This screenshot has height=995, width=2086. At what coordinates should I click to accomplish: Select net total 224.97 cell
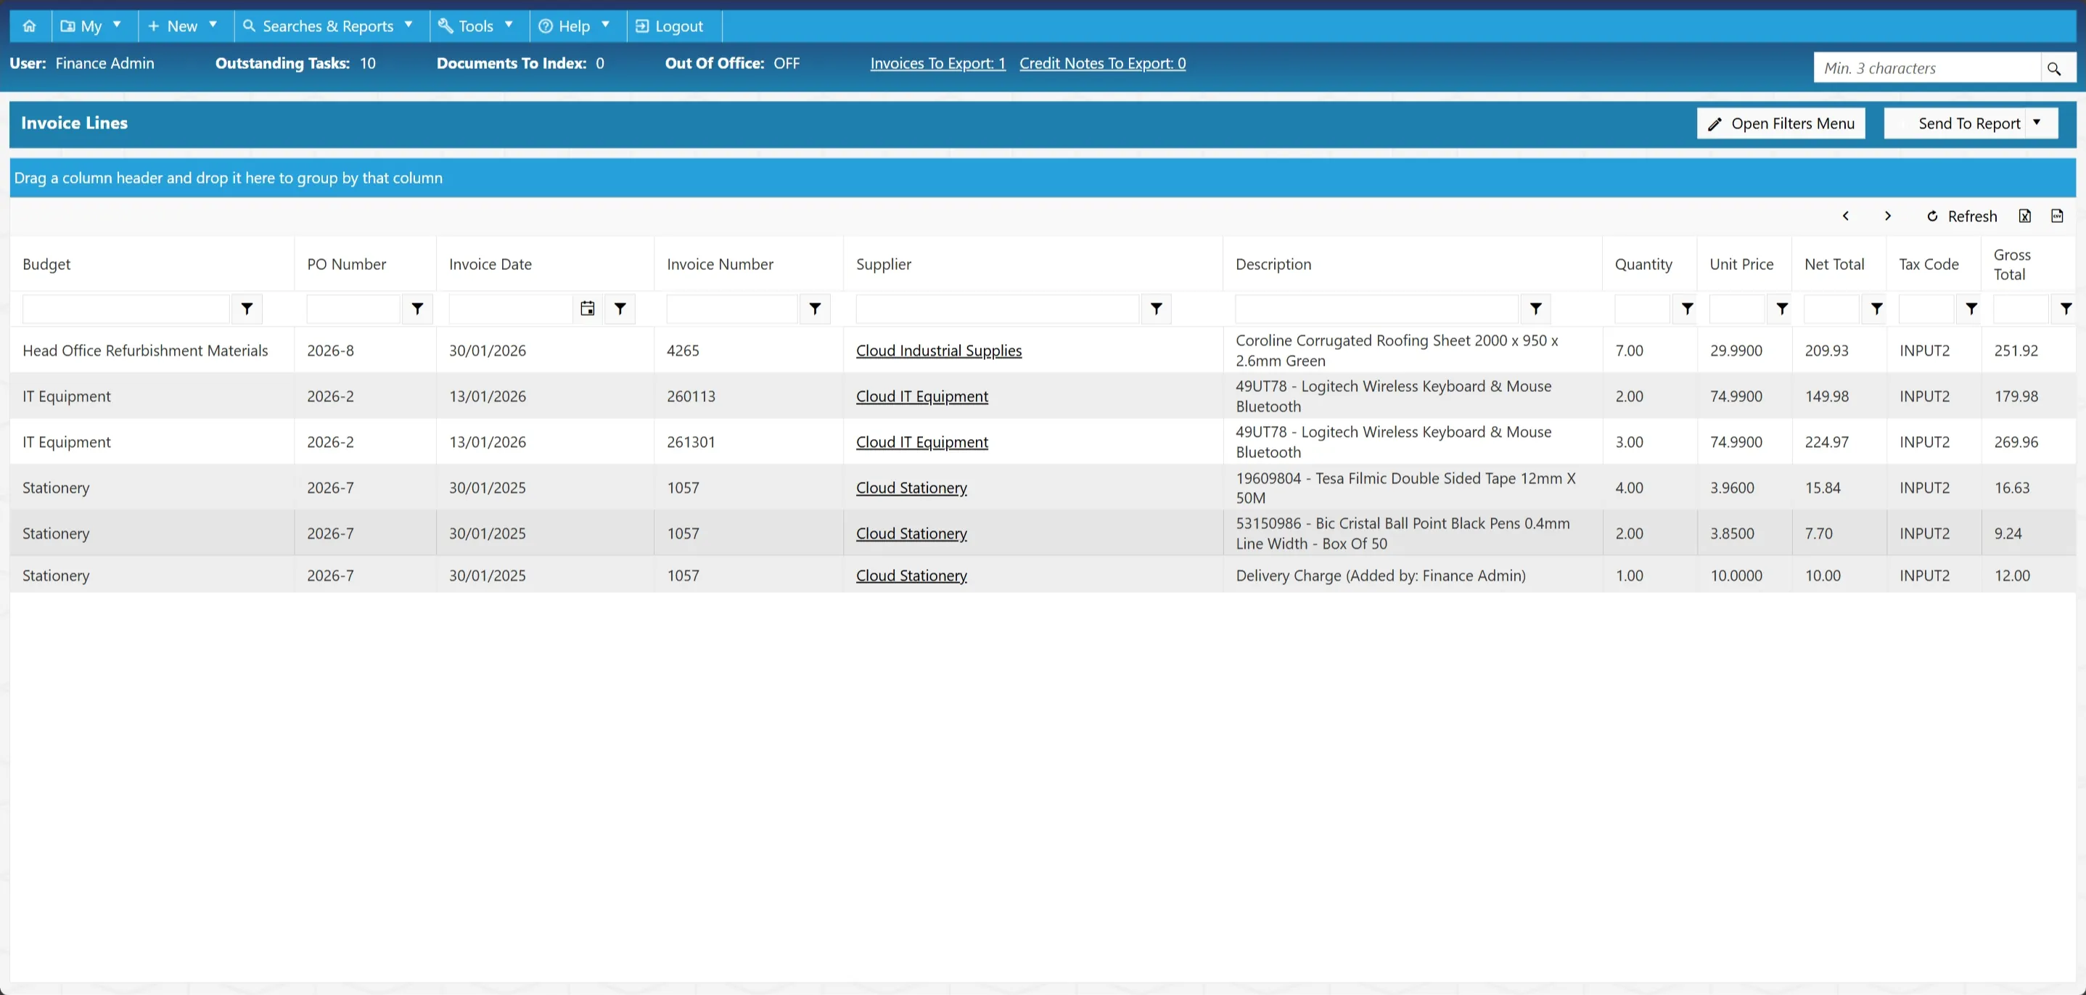point(1839,443)
